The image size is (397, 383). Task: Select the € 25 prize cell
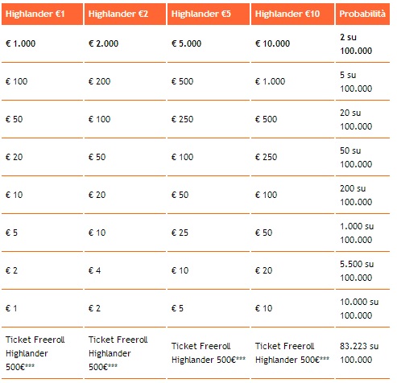pos(180,233)
